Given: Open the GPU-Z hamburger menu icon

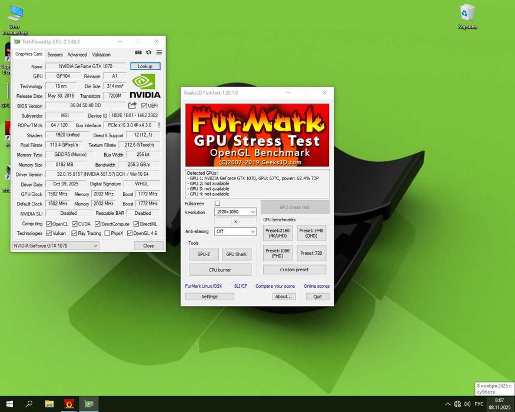Looking at the screenshot, I should (159, 52).
